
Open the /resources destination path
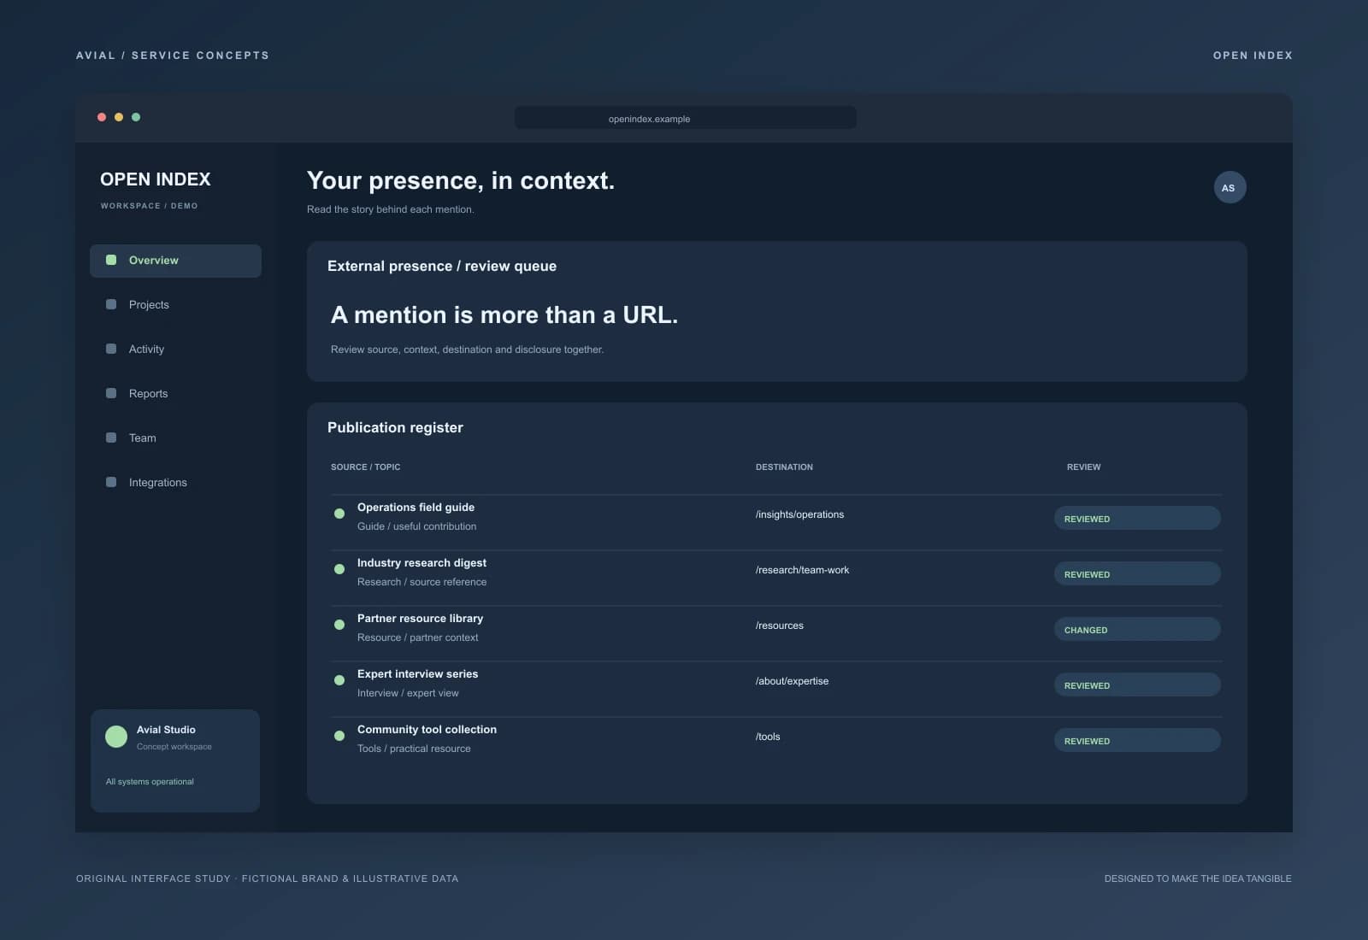(x=779, y=626)
